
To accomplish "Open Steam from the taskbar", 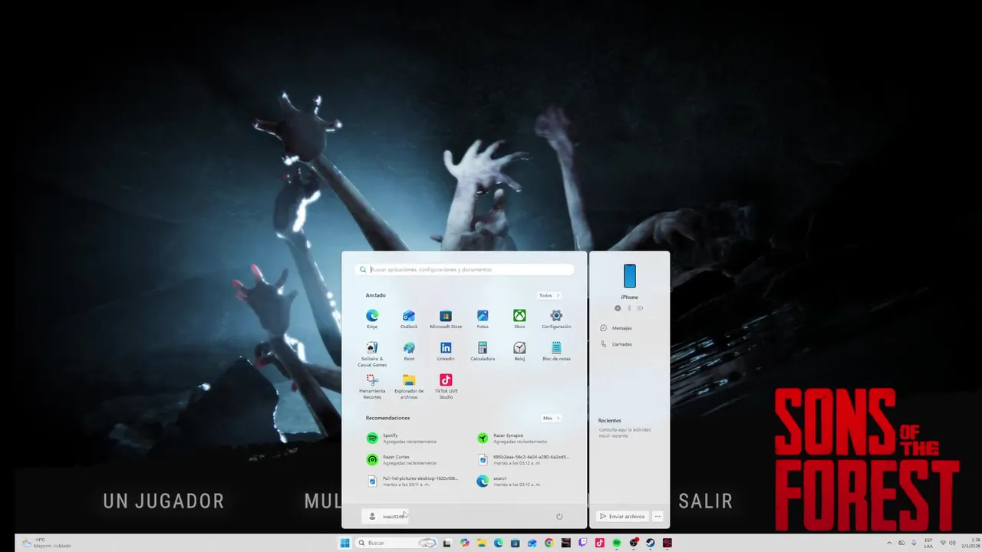I will 651,543.
